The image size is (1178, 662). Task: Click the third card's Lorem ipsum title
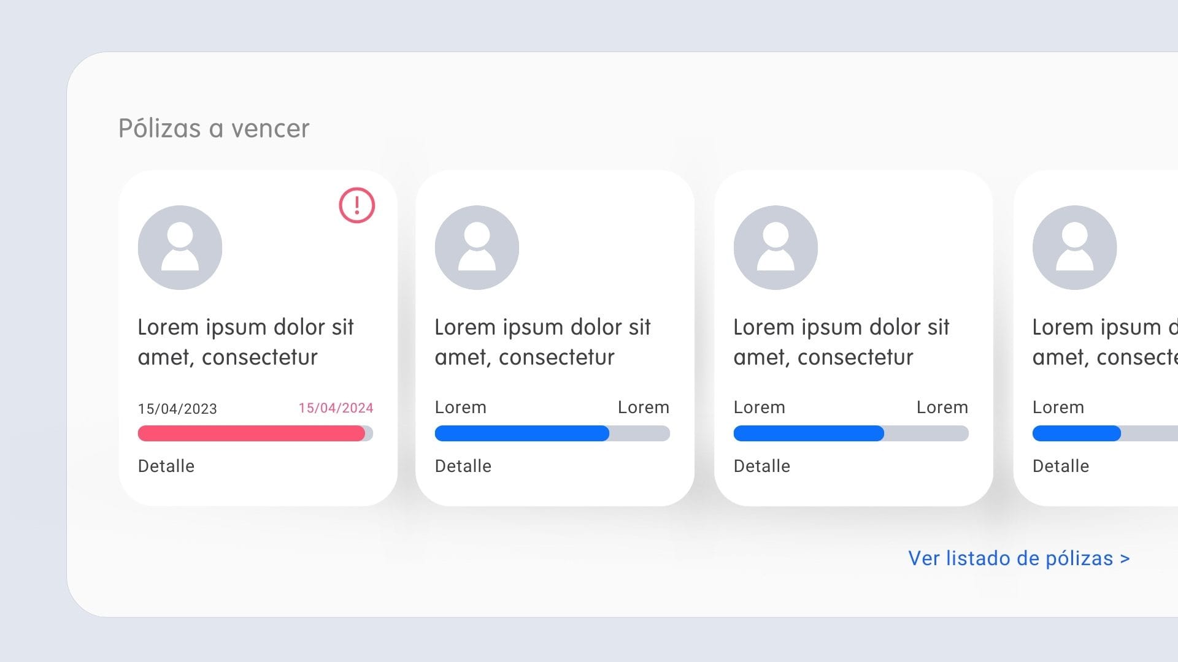[x=841, y=342]
